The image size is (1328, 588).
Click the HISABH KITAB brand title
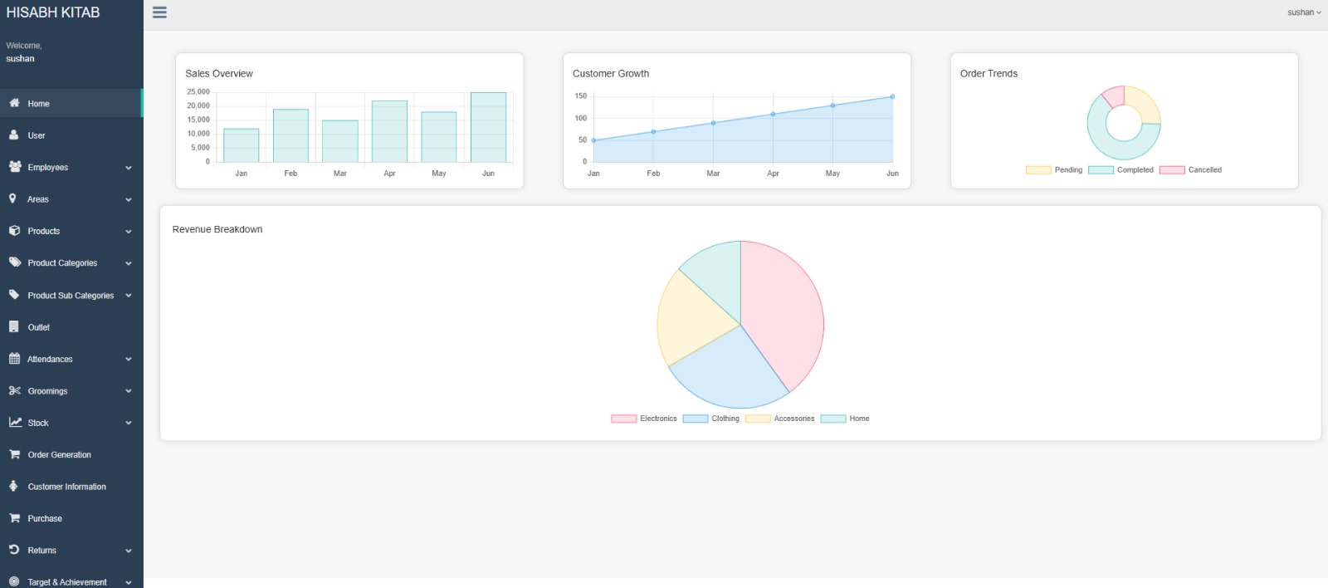point(53,12)
